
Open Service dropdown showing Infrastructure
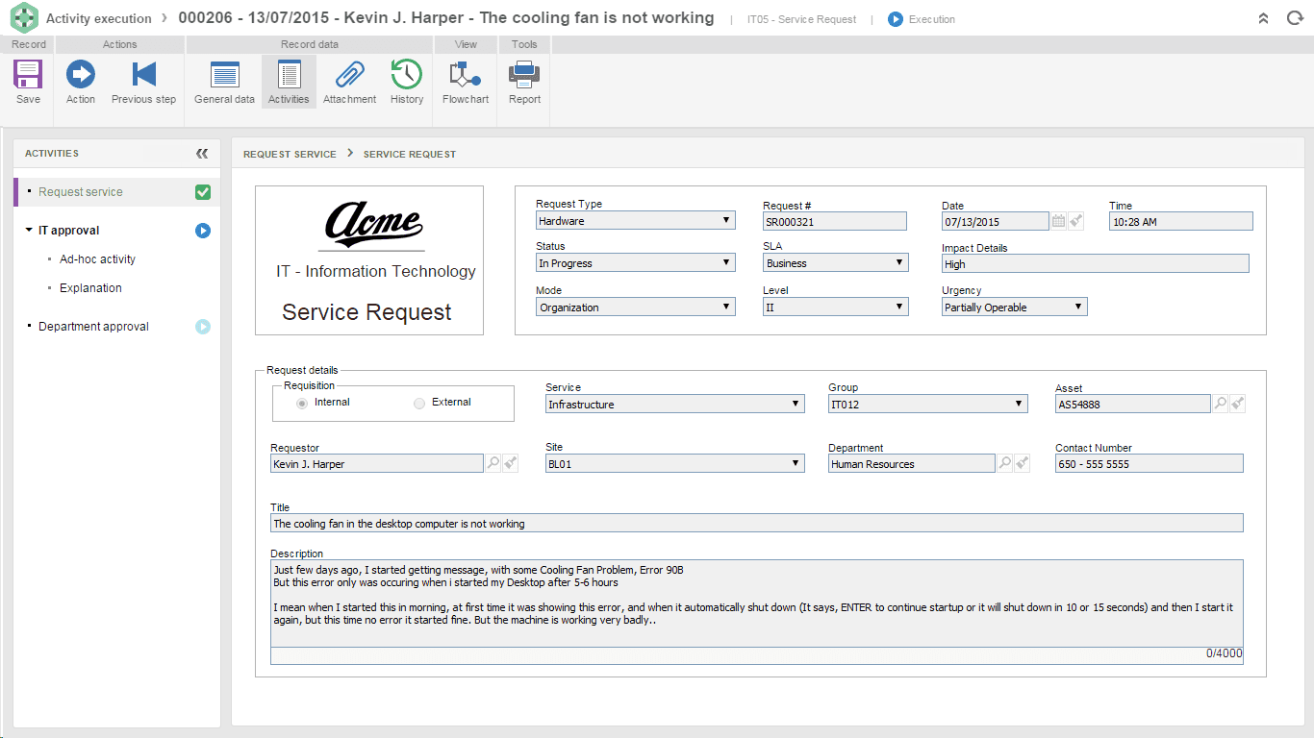coord(675,405)
